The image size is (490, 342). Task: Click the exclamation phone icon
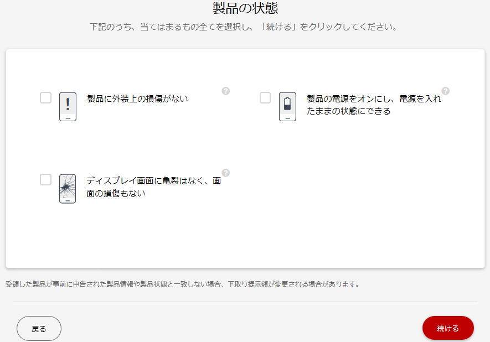pyautogui.click(x=68, y=106)
